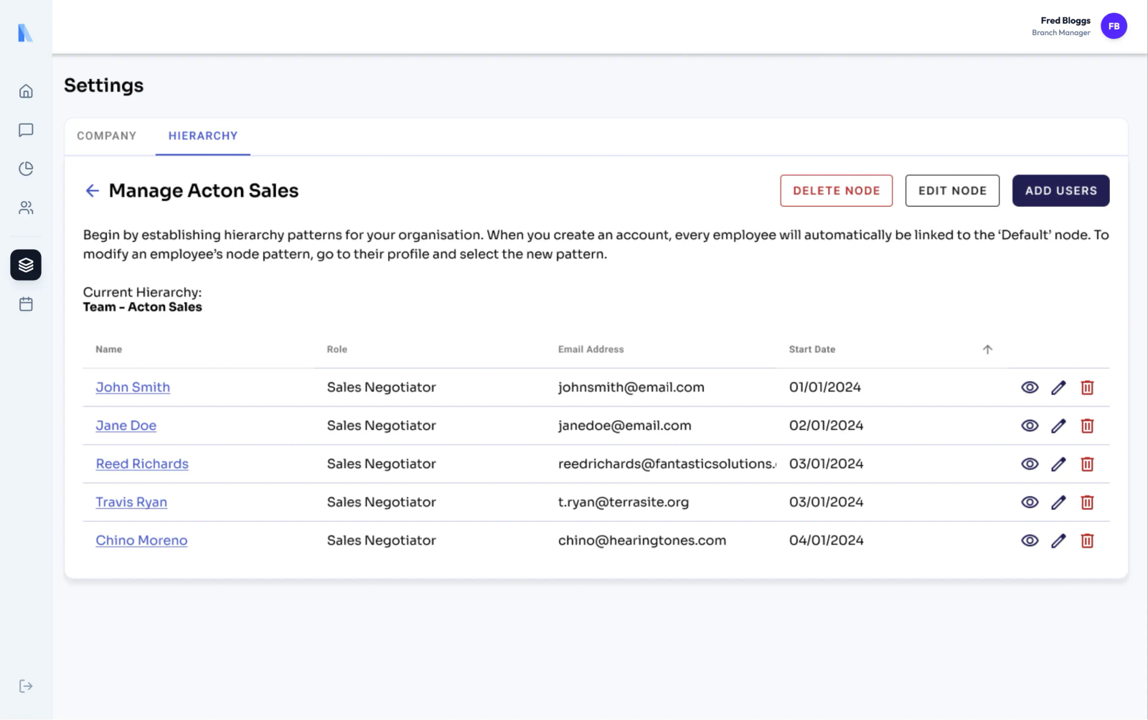This screenshot has height=720, width=1148.
Task: Open the Reports pie chart icon
Action: (26, 169)
